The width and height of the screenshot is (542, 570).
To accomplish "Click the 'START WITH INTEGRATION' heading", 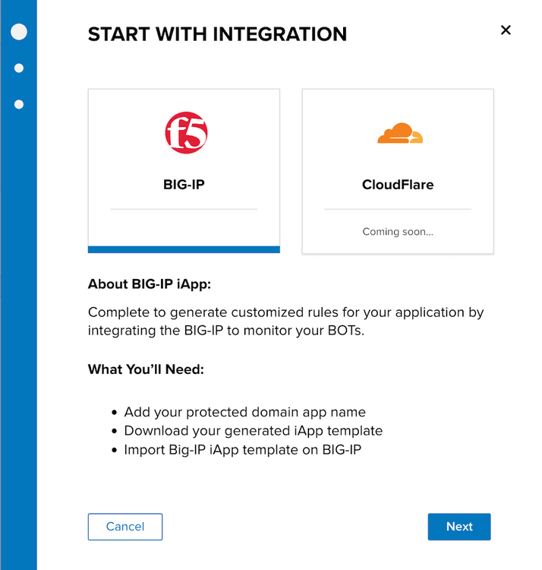I will pyautogui.click(x=217, y=34).
